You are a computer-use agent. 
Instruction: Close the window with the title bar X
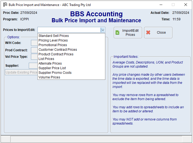tap(186, 5)
